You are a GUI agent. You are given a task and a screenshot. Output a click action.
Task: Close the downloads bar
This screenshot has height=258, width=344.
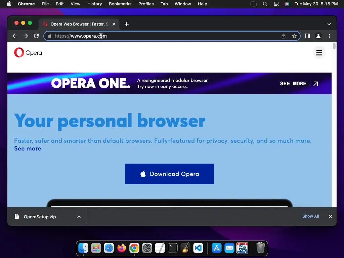click(x=331, y=216)
